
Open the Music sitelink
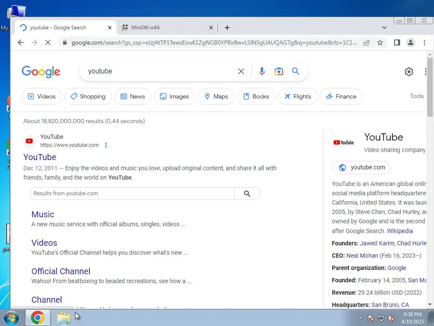coord(43,214)
